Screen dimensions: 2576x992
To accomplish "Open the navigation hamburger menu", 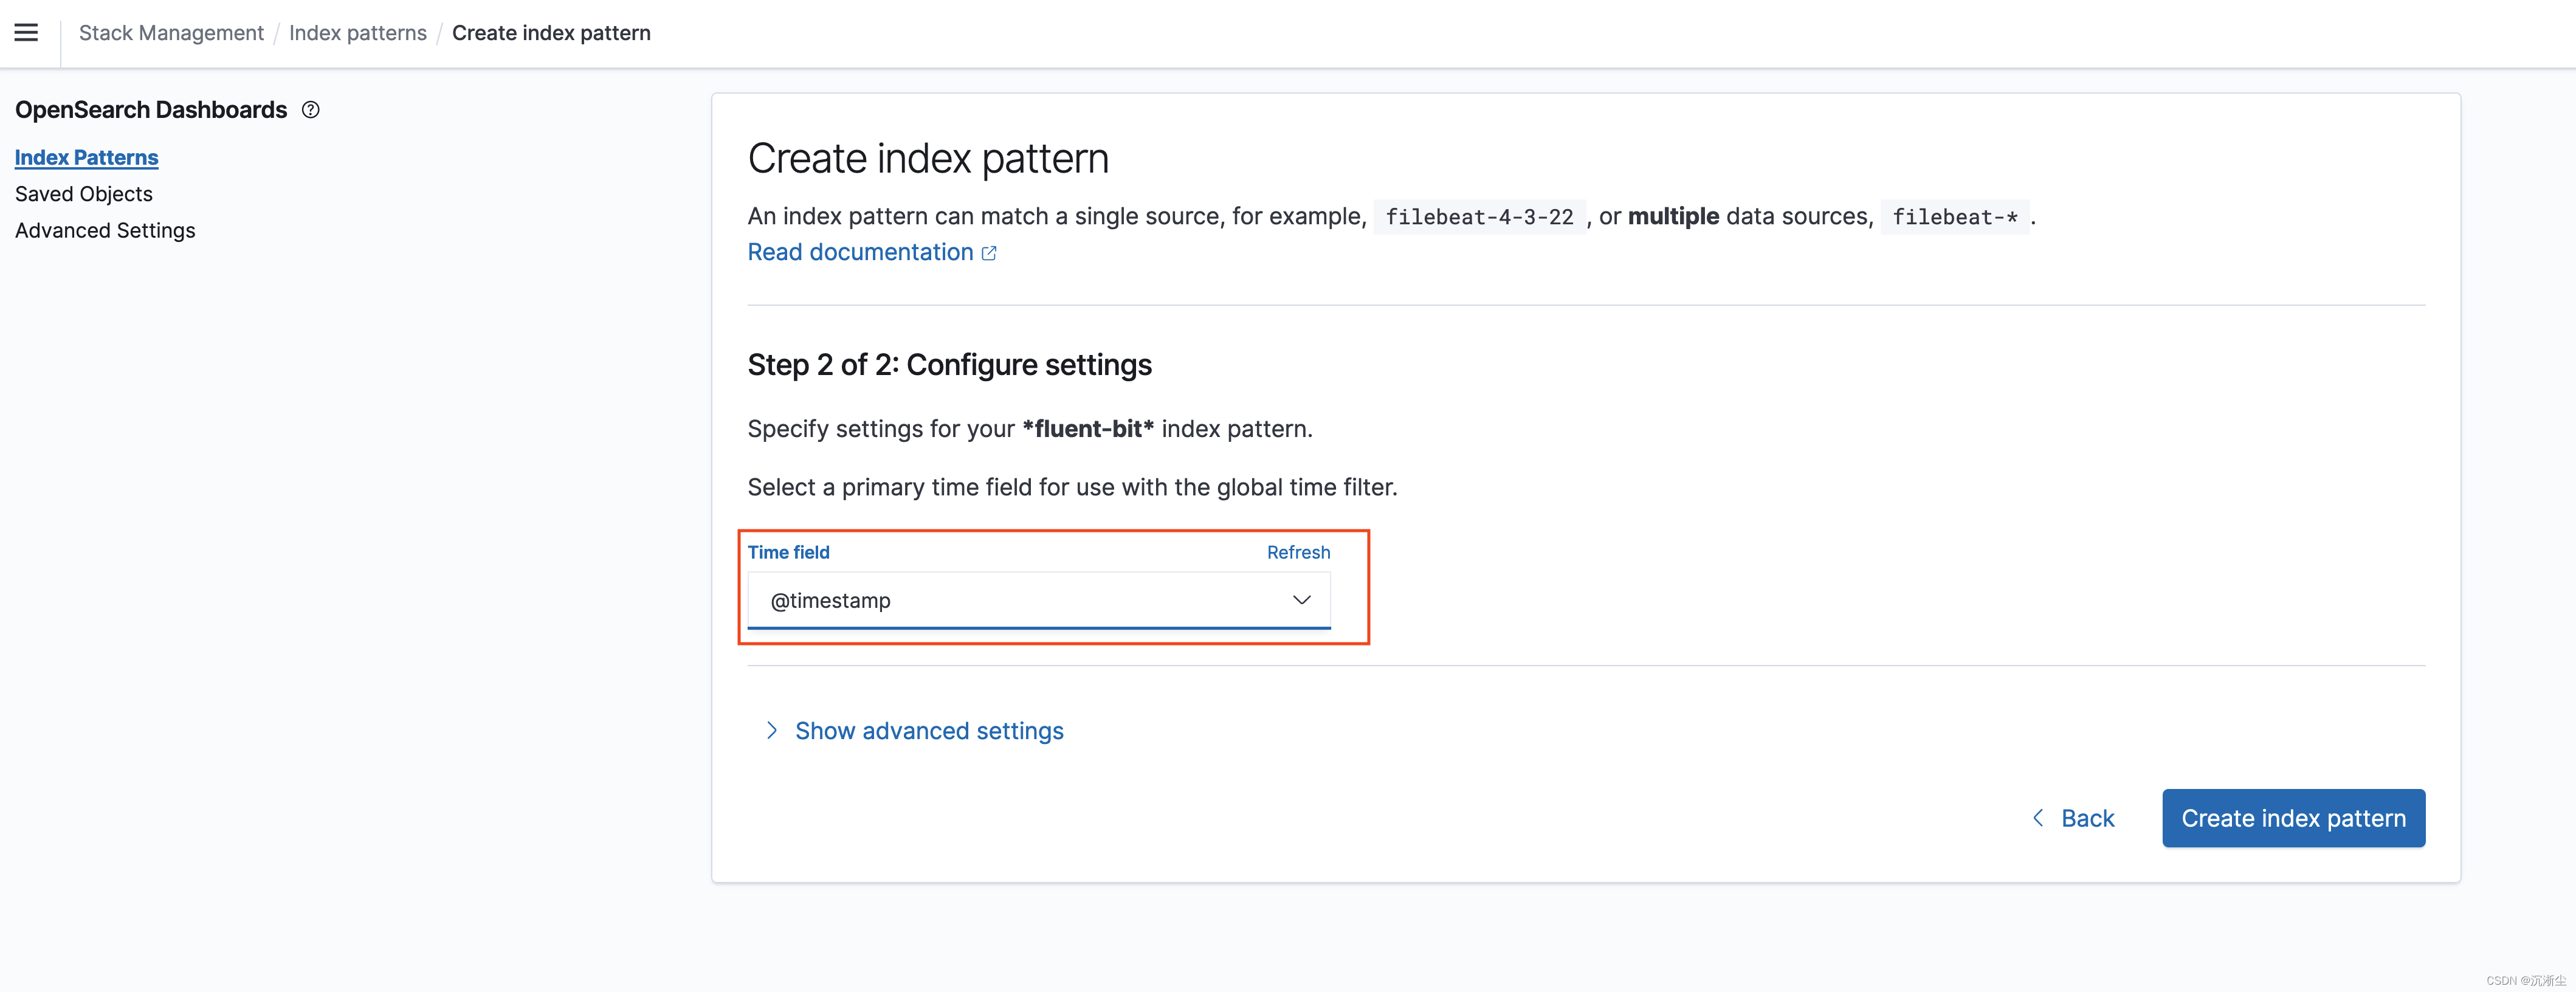I will pos(26,32).
